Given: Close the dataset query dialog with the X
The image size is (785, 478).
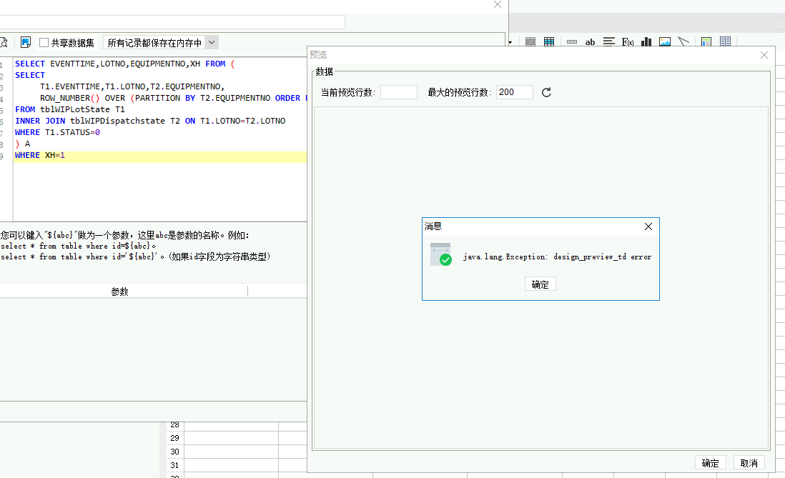Looking at the screenshot, I should [497, 4].
